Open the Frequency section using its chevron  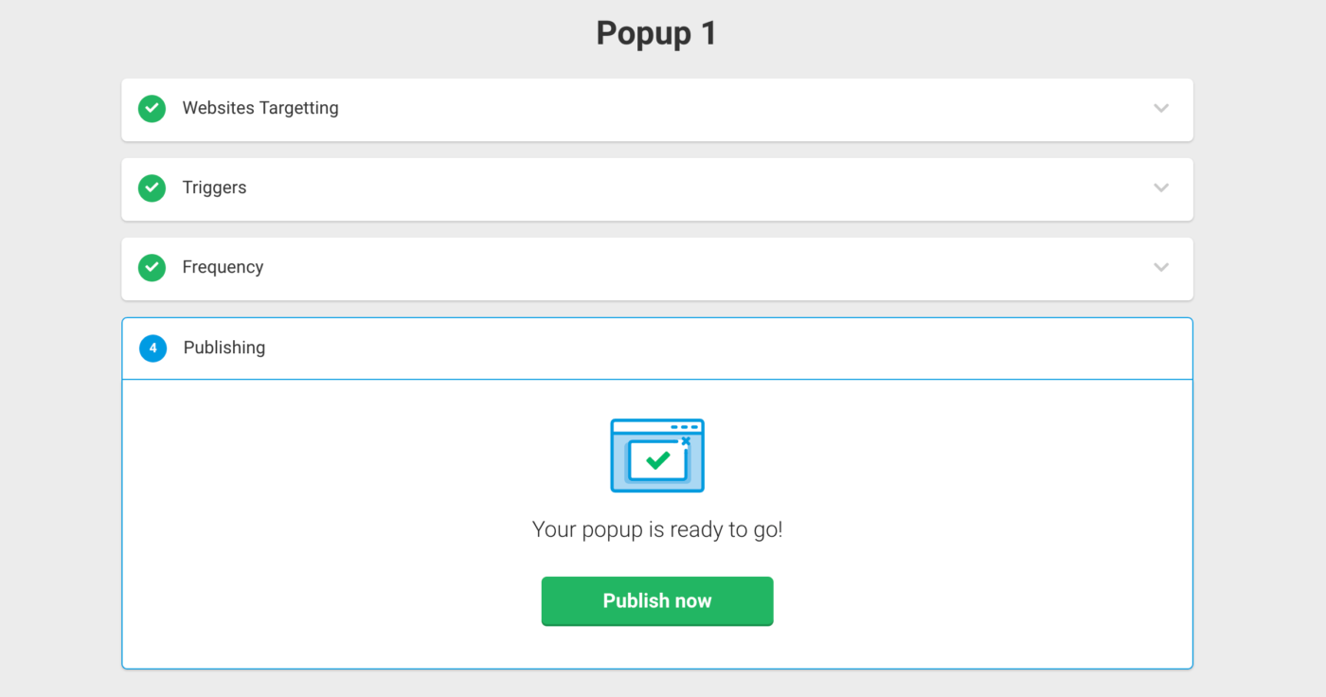[x=1161, y=267]
